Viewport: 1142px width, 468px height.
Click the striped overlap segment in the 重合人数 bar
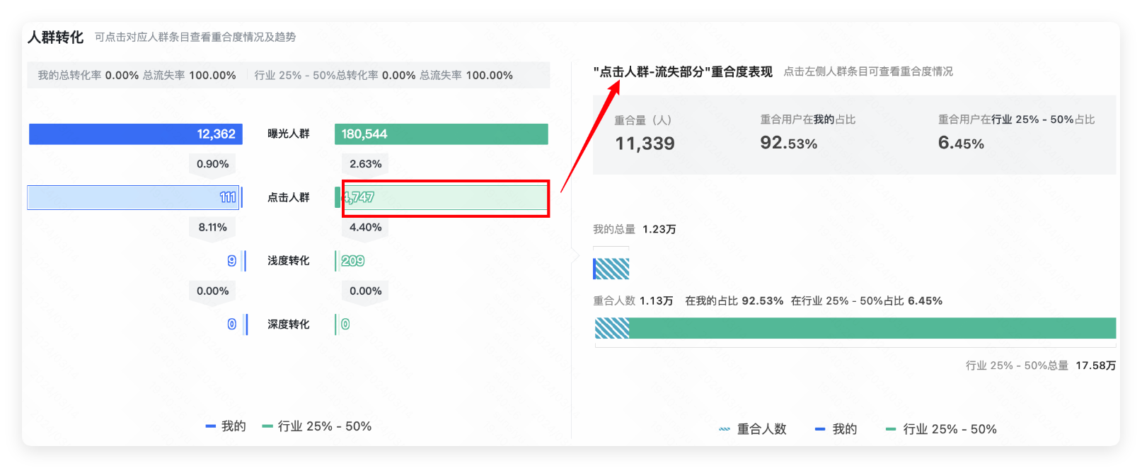tap(612, 328)
